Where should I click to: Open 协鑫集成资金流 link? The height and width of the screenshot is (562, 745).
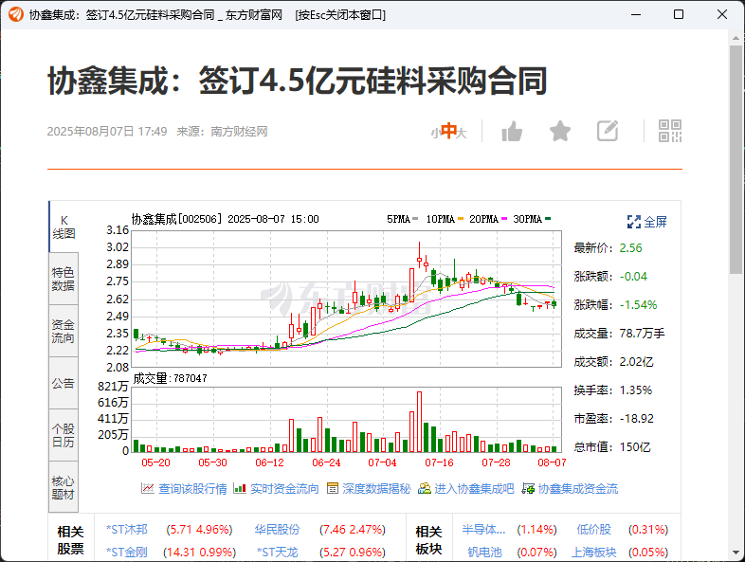[x=578, y=488]
